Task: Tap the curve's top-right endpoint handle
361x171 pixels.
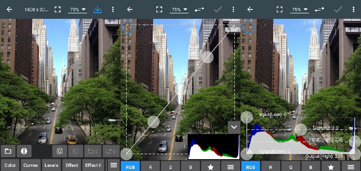Action: click(x=235, y=25)
